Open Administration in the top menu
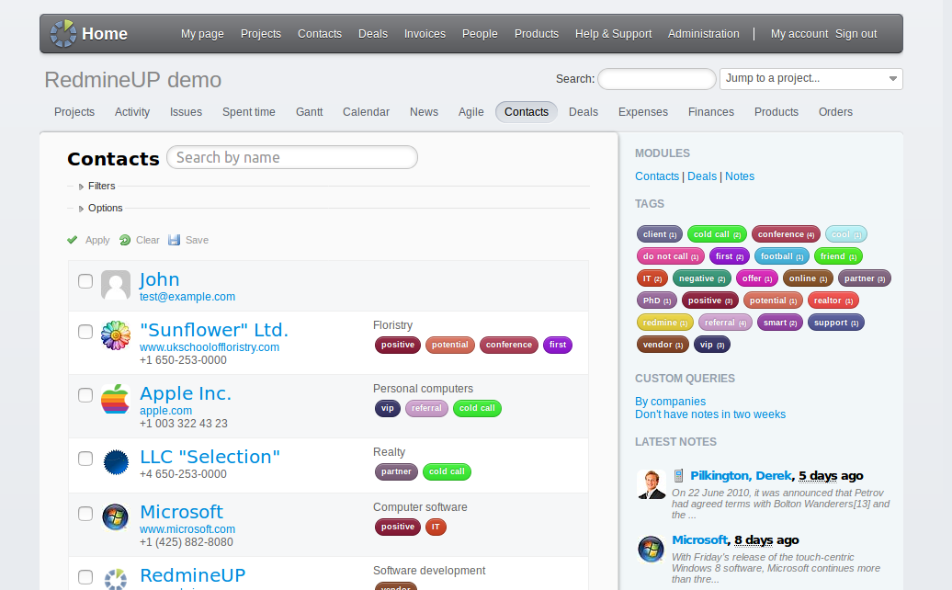The width and height of the screenshot is (952, 590). click(x=703, y=34)
